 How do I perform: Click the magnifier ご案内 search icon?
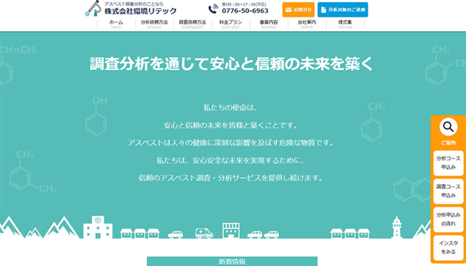(x=448, y=127)
